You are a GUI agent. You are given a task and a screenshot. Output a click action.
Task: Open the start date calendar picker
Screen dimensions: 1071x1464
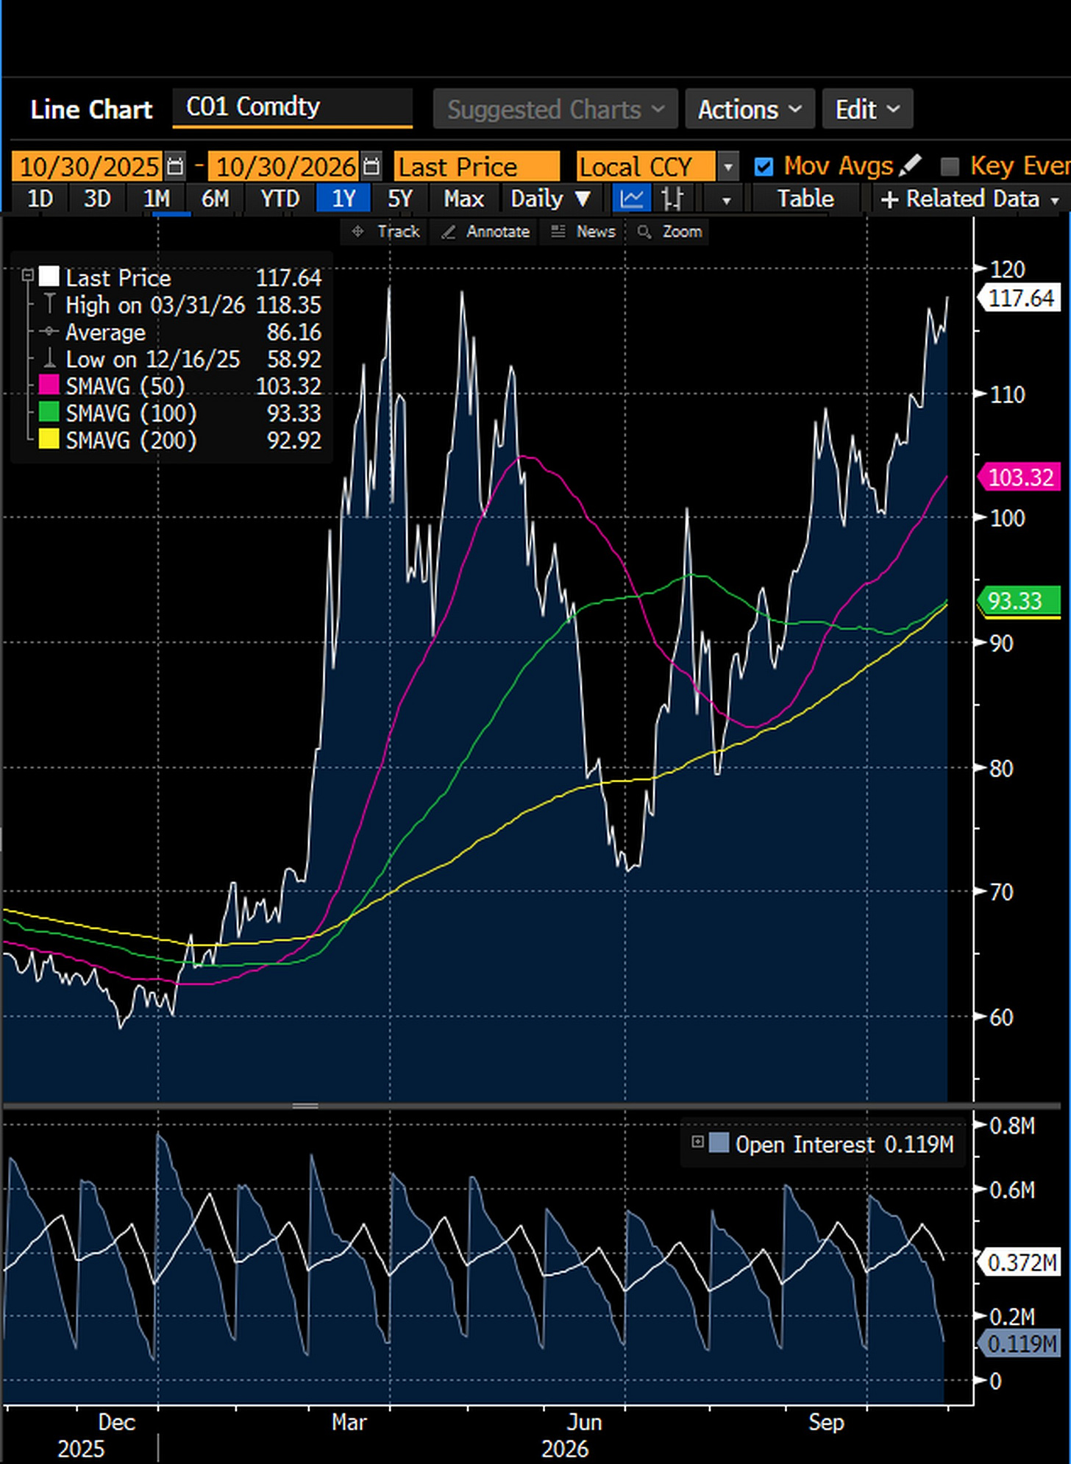tap(175, 167)
